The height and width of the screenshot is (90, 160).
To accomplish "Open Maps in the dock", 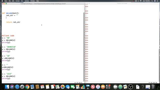I will point(57,87).
